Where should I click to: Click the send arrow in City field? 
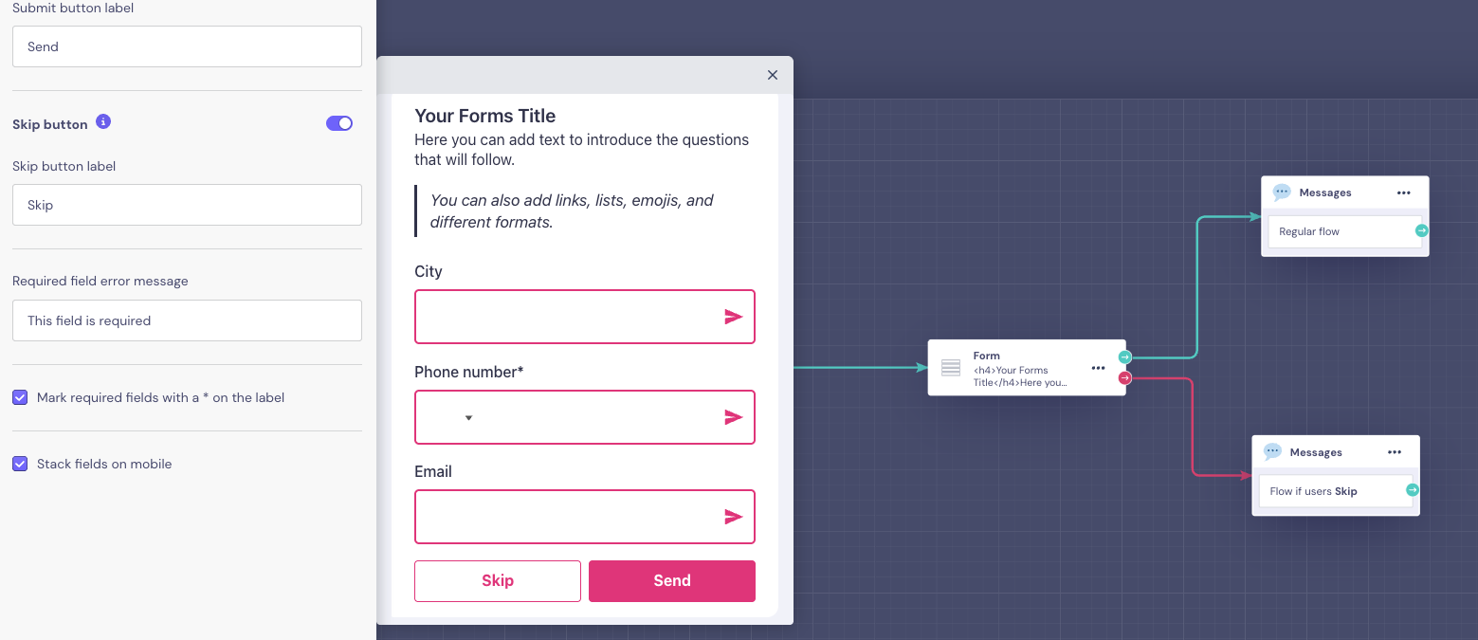[733, 317]
